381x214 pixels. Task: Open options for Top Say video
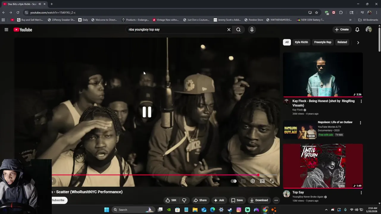point(361,193)
